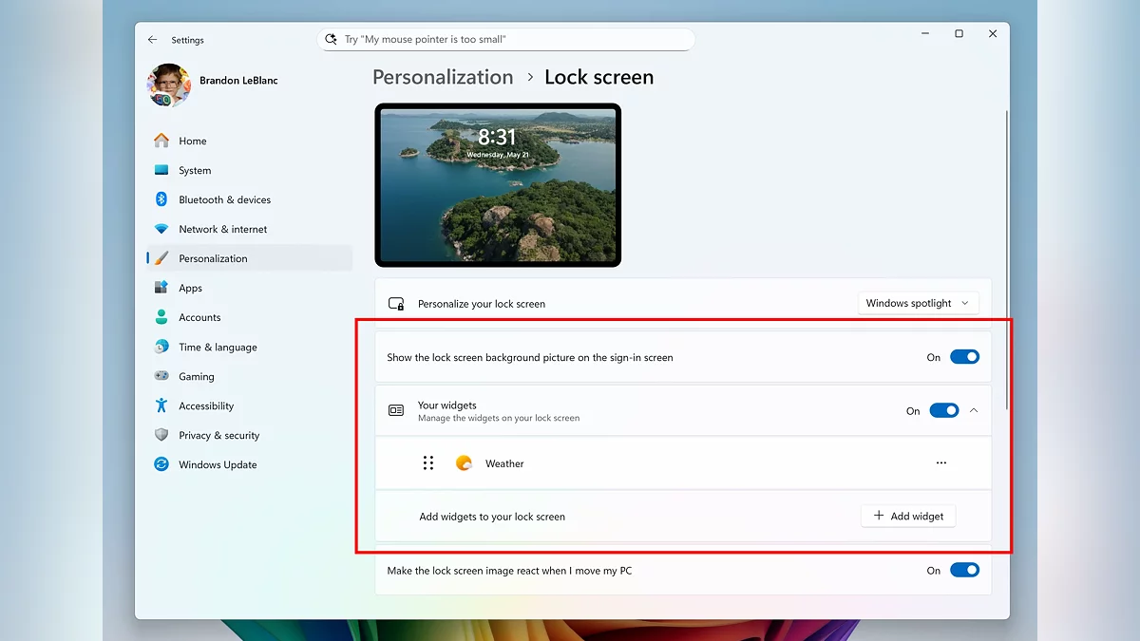Open Brandon LeBlanc's profile picture
Image resolution: width=1140 pixels, height=641 pixels.
[x=169, y=85]
